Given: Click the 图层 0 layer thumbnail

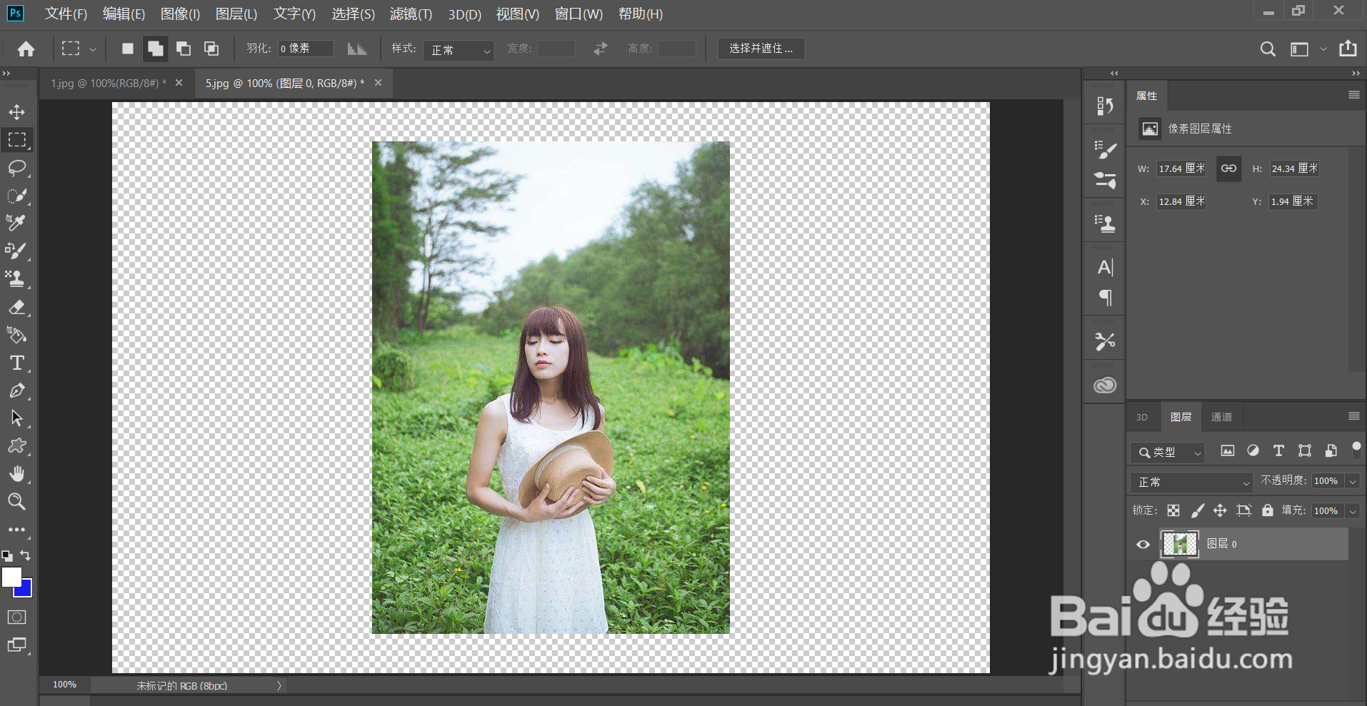Looking at the screenshot, I should (1180, 544).
